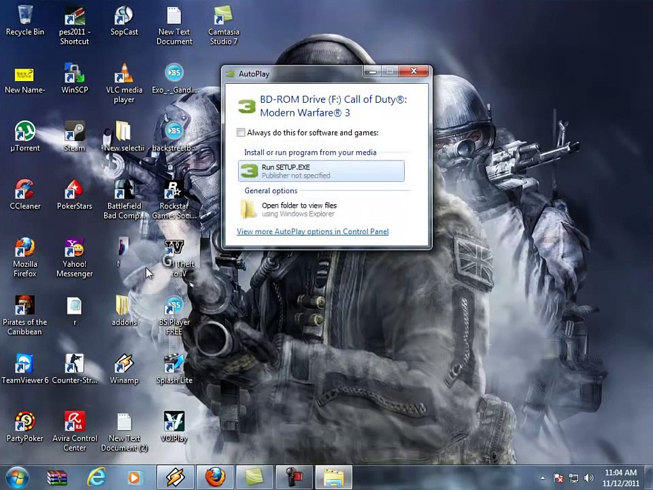Screen dimensions: 653x490
Task: Enable Always do this for software and games
Action: point(241,133)
